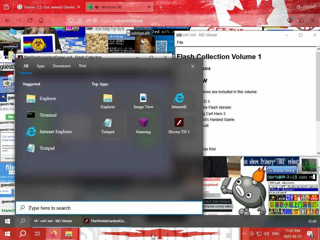Click the Flash Collection Volume 1 heading
The image size is (320, 240).
219,57
